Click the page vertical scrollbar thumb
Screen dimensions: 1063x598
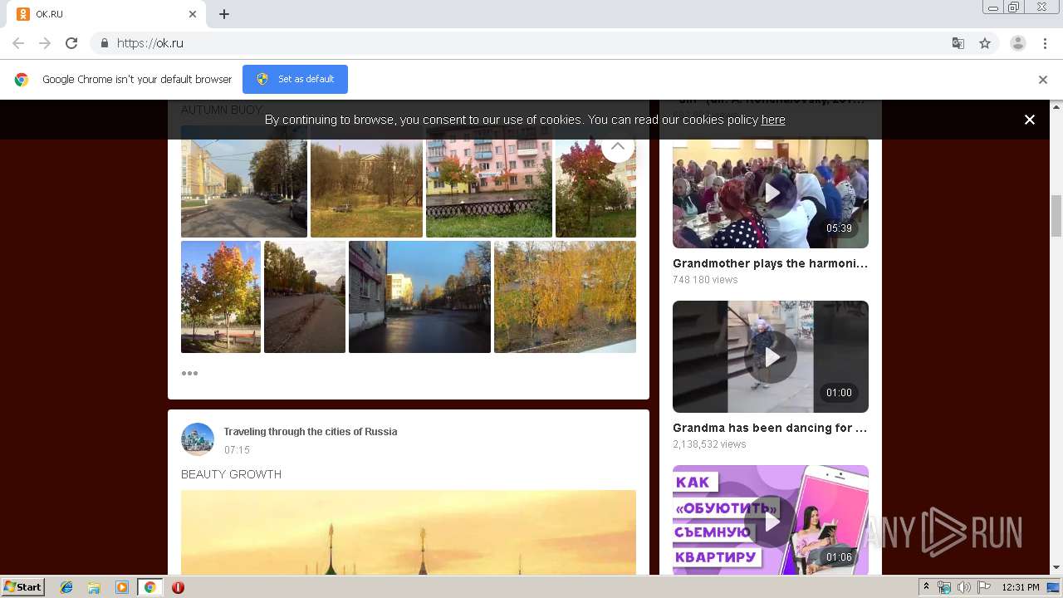click(1056, 216)
